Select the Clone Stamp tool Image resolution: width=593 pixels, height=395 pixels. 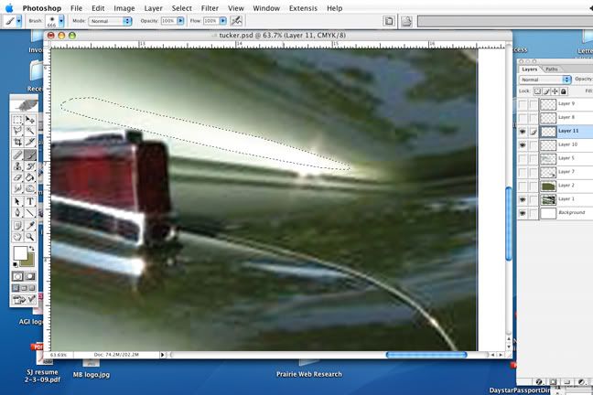[x=17, y=165]
